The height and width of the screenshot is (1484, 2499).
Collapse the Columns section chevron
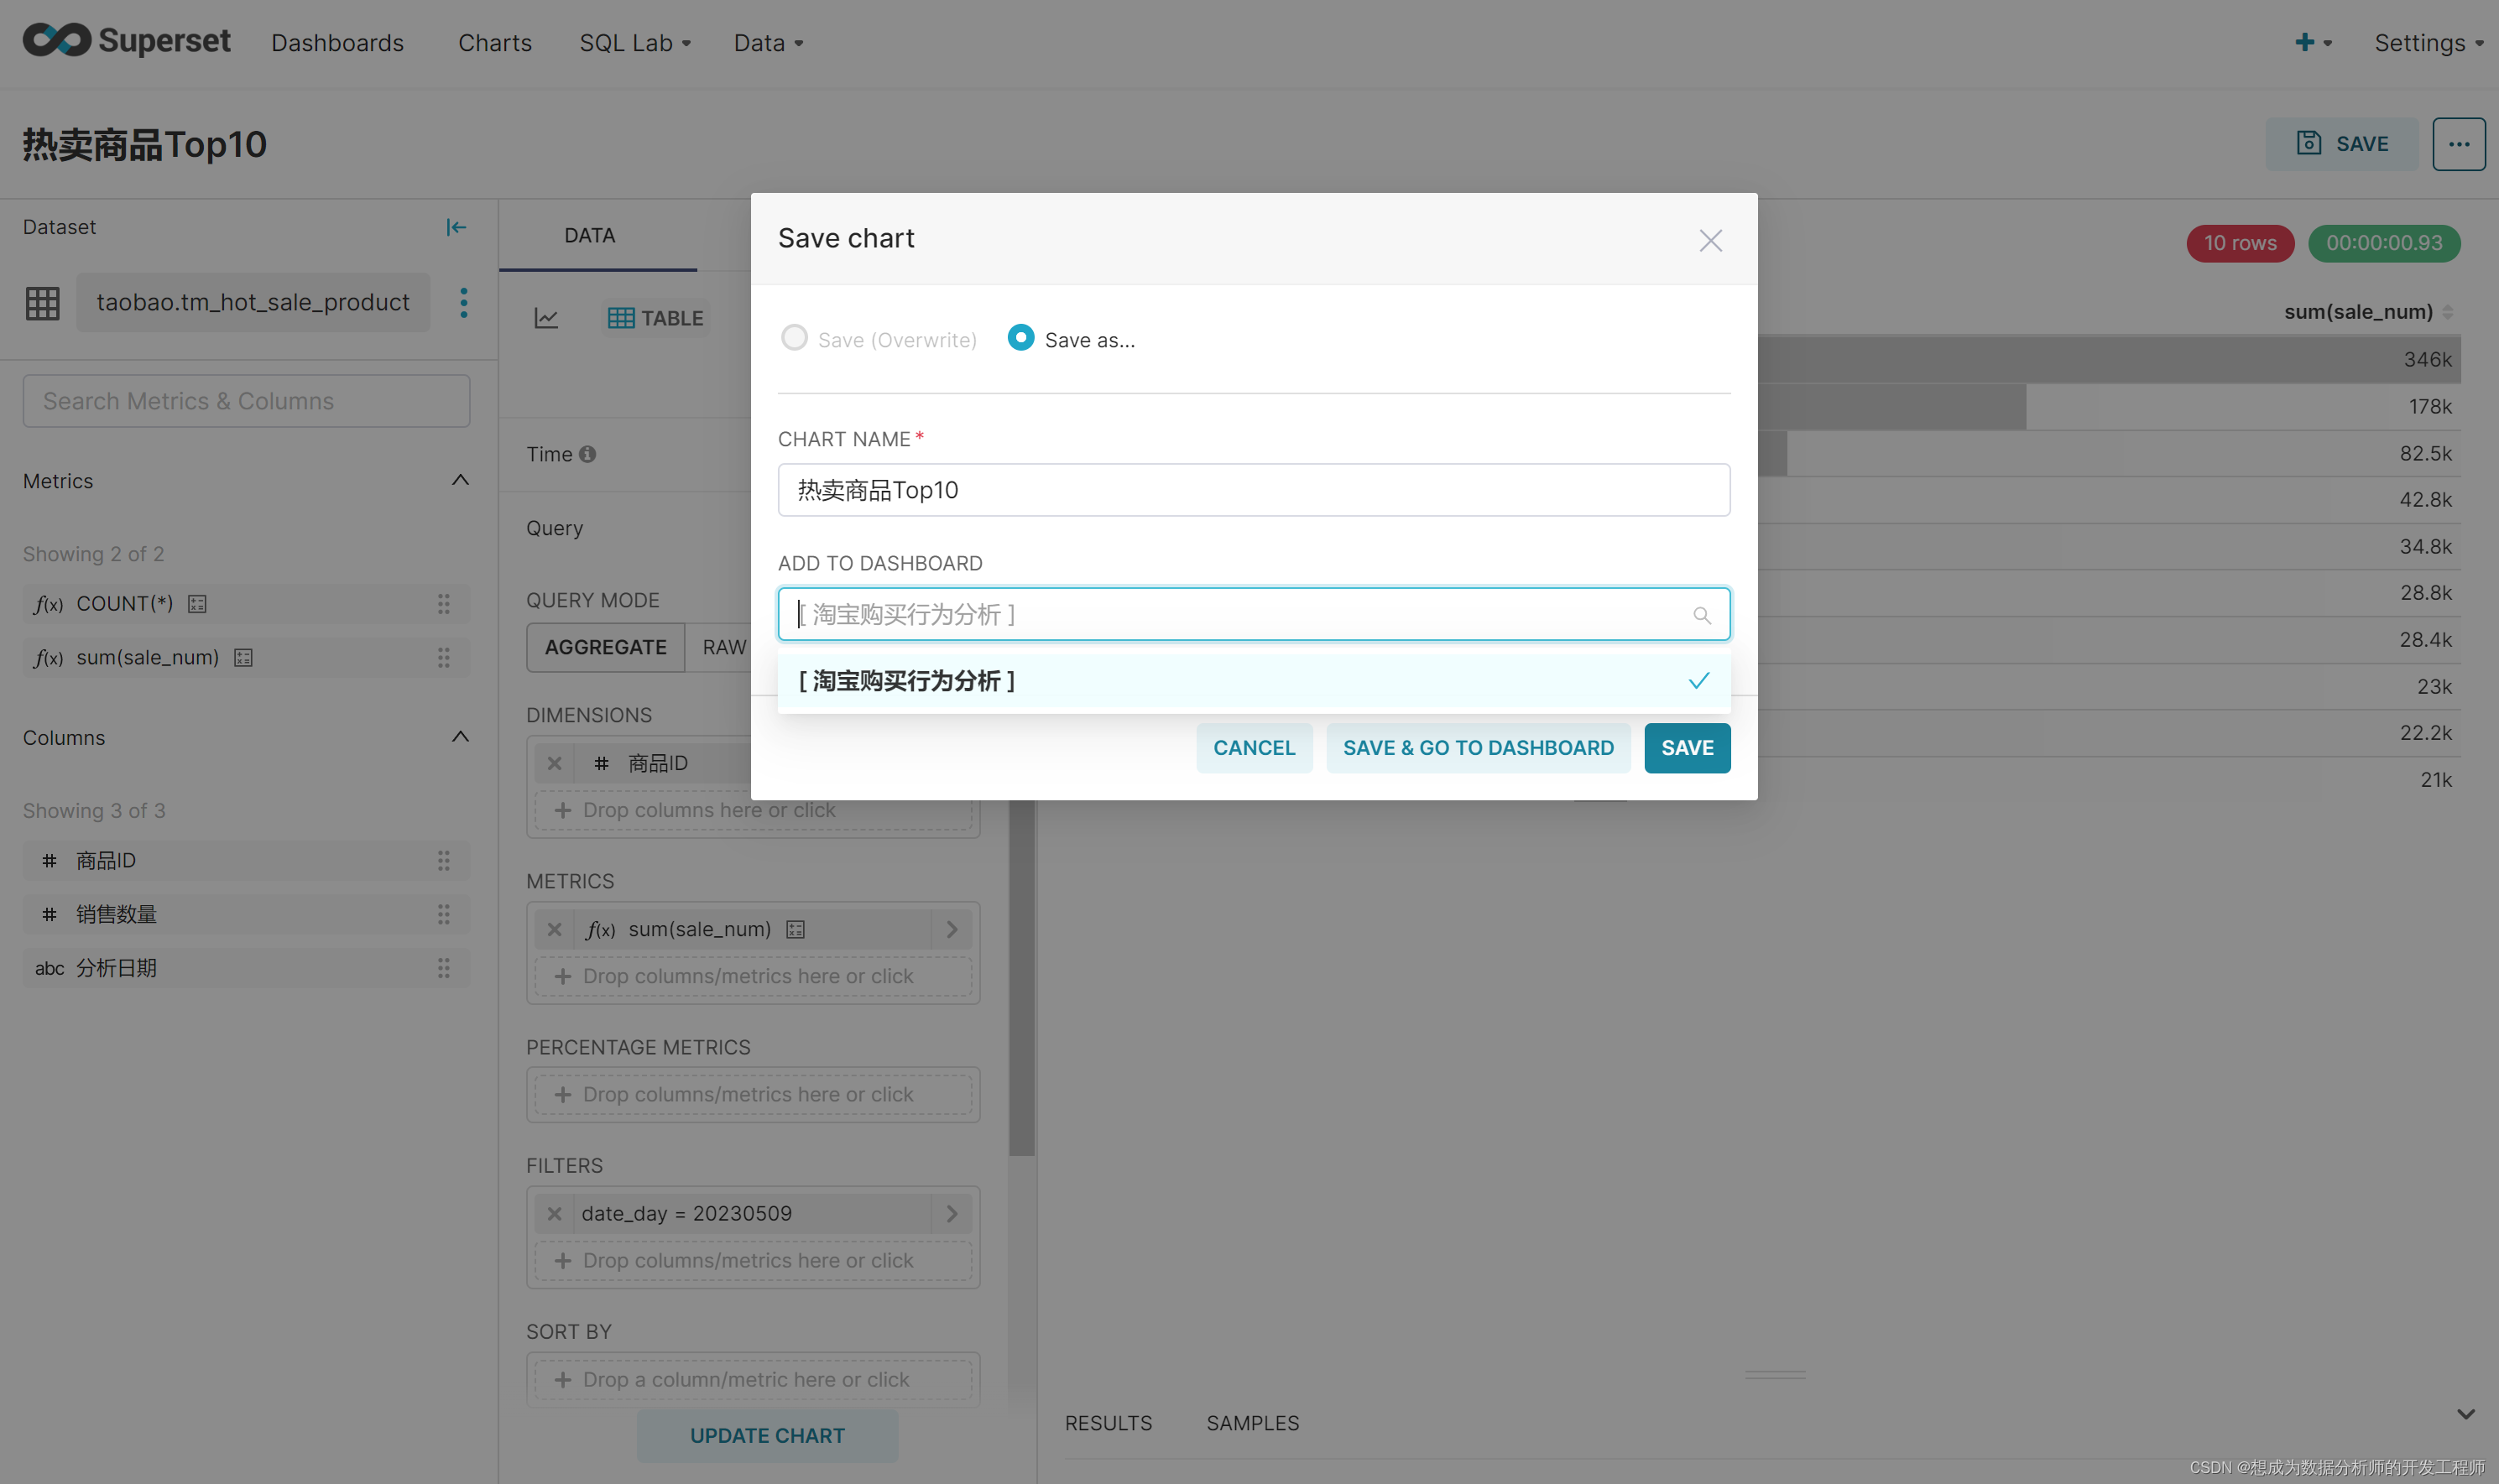pyautogui.click(x=460, y=737)
